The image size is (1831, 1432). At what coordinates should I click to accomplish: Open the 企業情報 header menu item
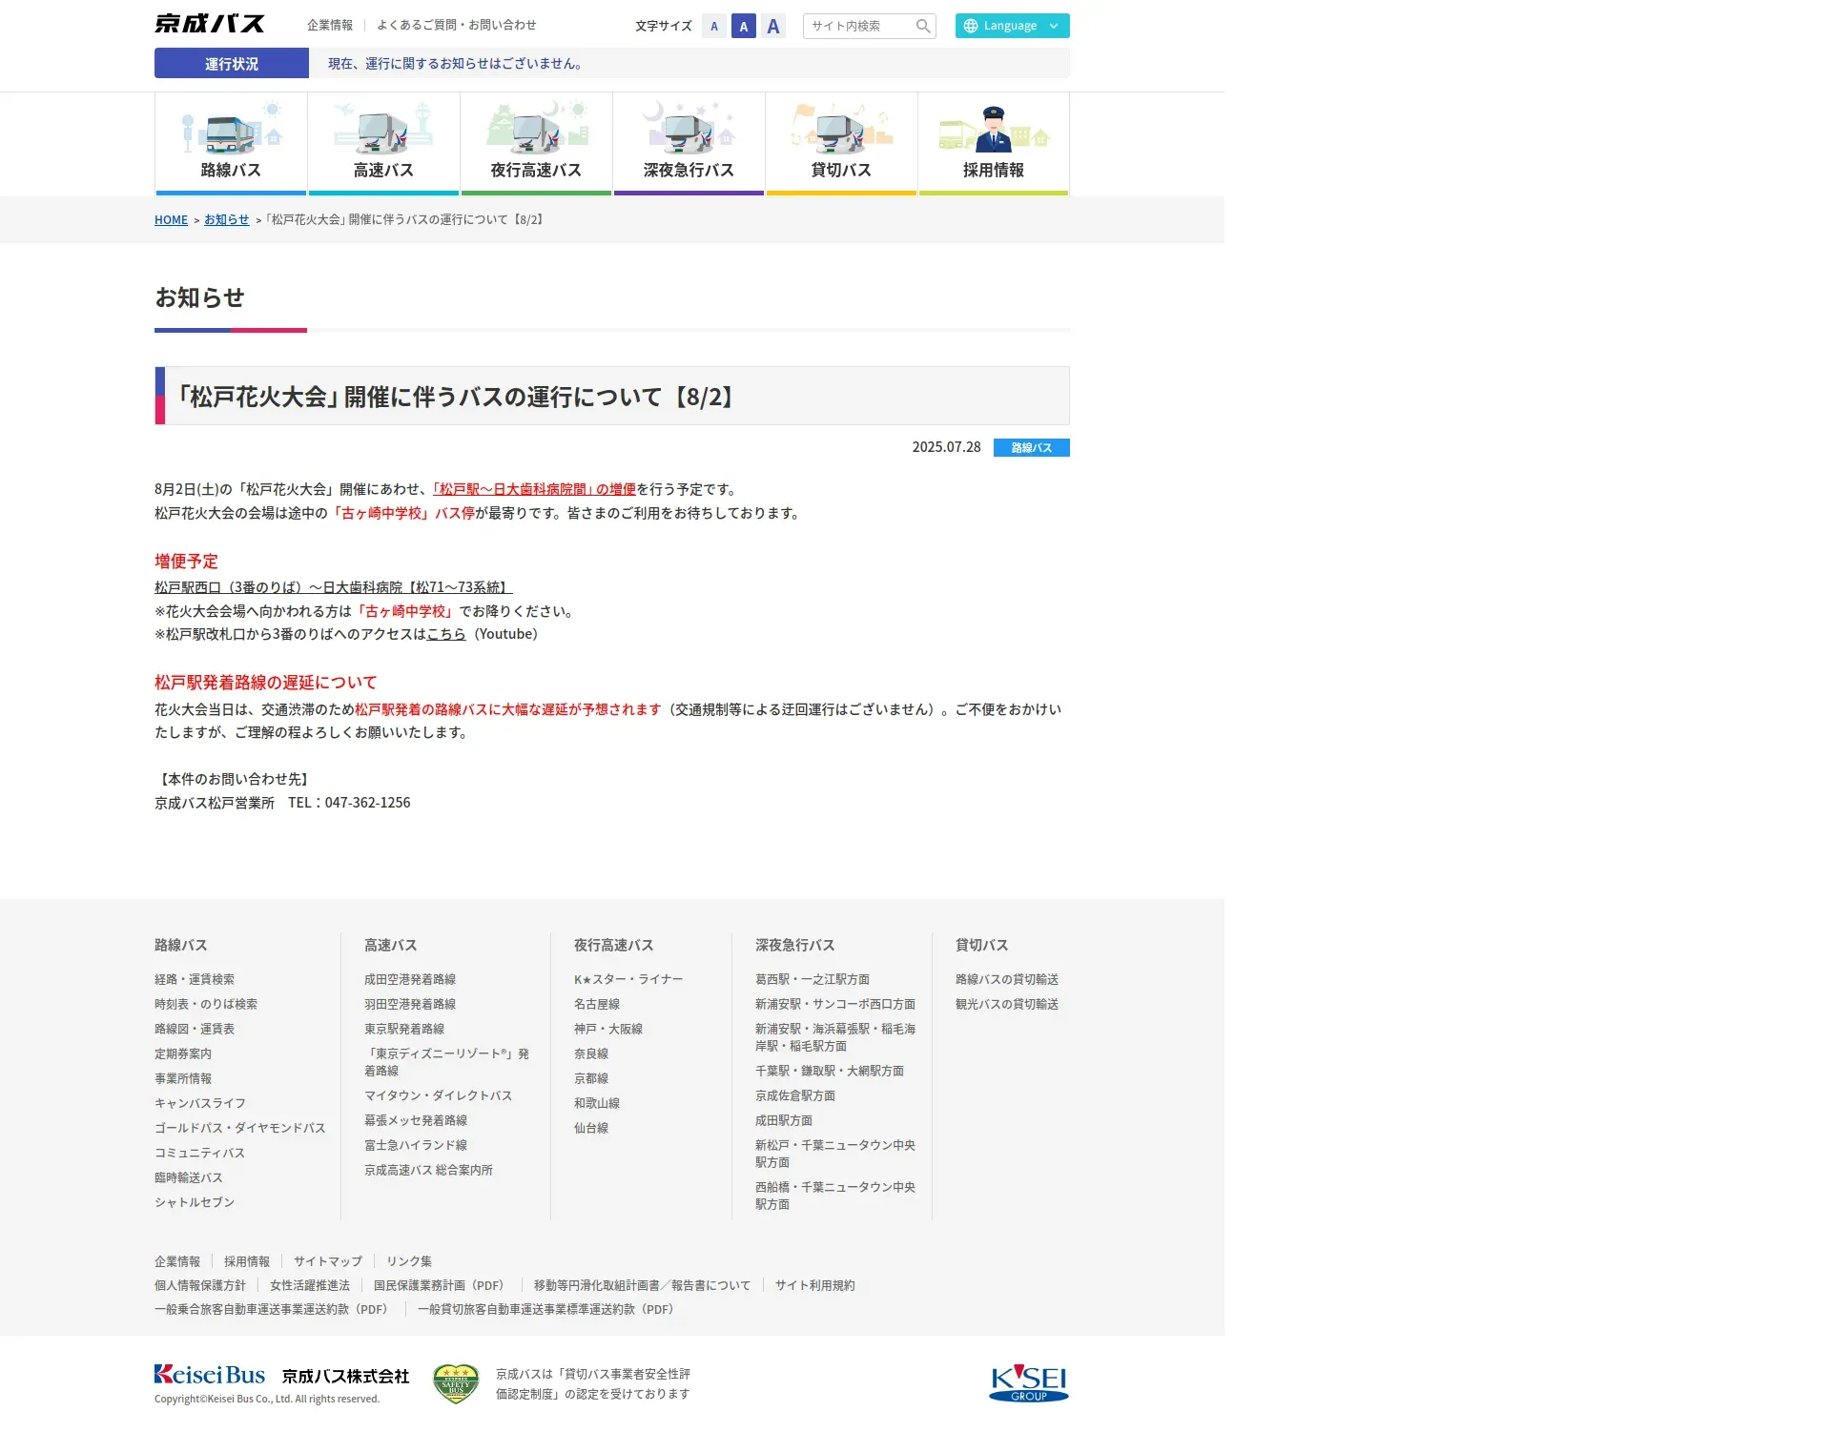point(330,25)
